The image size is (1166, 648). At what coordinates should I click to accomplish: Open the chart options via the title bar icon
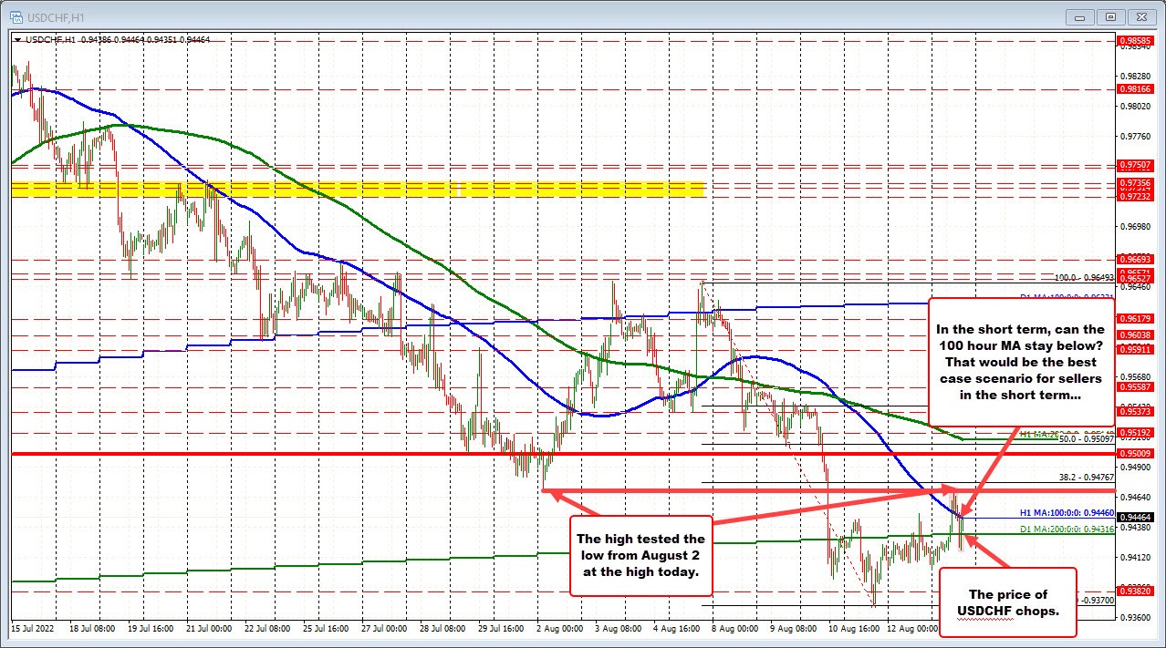(x=16, y=16)
